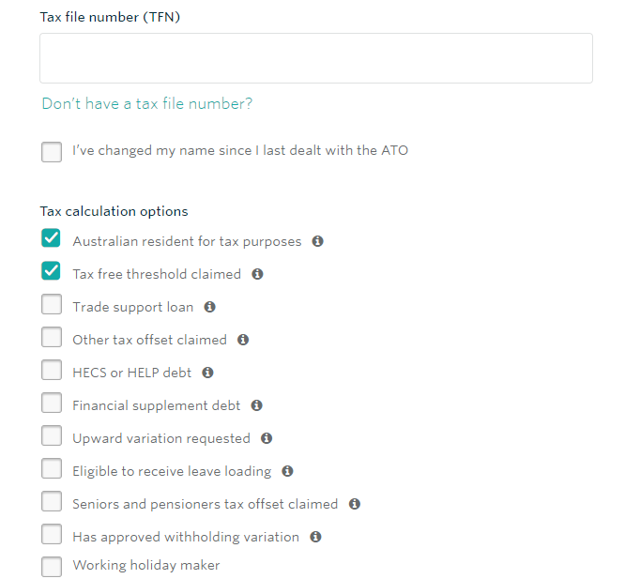This screenshot has height=579, width=625.
Task: Tick the Trade support loan checkbox
Action: coord(52,304)
